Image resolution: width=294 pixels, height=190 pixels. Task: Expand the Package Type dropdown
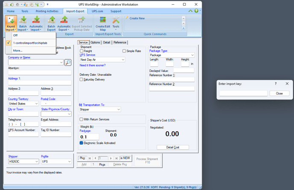tap(192, 55)
